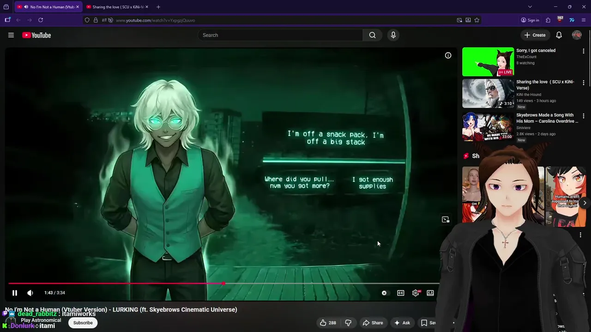Click the 1:43 / 3:34 time display
591x332 pixels.
pyautogui.click(x=54, y=293)
